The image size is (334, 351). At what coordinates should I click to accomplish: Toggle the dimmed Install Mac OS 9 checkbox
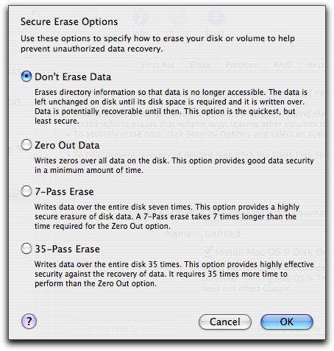click(208, 251)
